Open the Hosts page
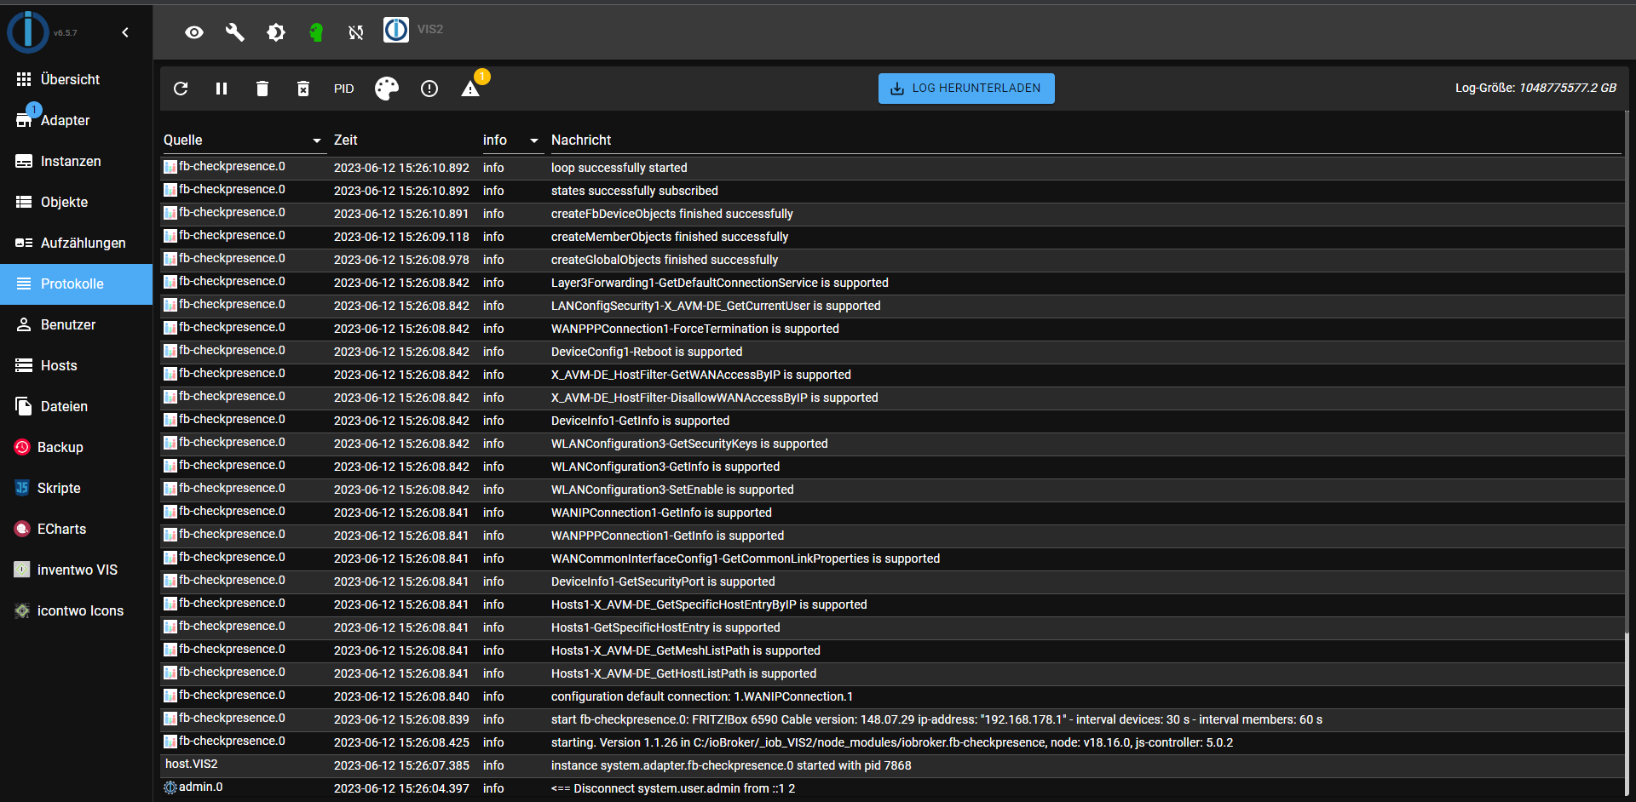Image resolution: width=1636 pixels, height=802 pixels. pos(77,365)
